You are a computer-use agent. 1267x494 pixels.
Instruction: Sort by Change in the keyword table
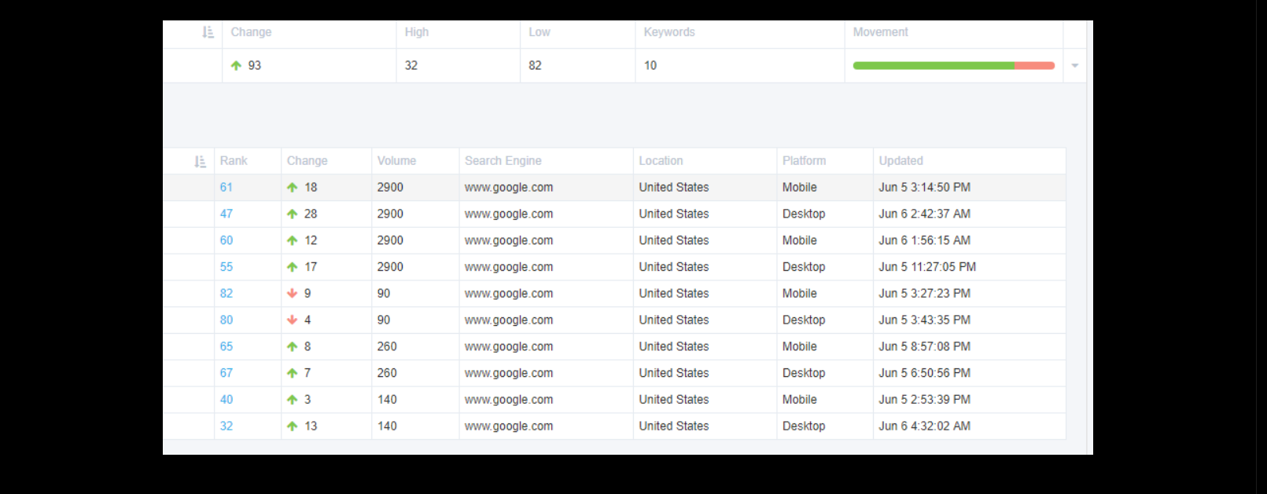coord(307,161)
